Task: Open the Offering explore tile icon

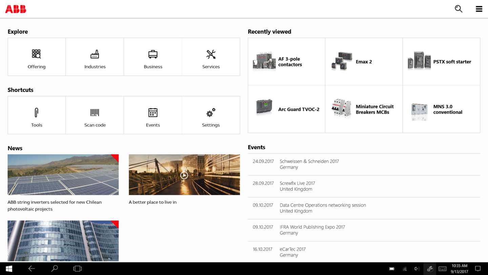Action: (36, 54)
